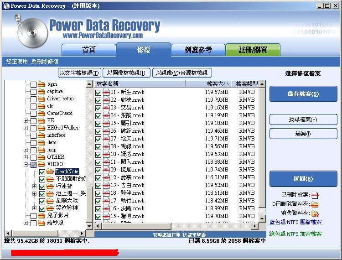Uncheck file 07 - 陰天.rmvb checkbox
The height and width of the screenshot is (260, 342).
coord(98,140)
